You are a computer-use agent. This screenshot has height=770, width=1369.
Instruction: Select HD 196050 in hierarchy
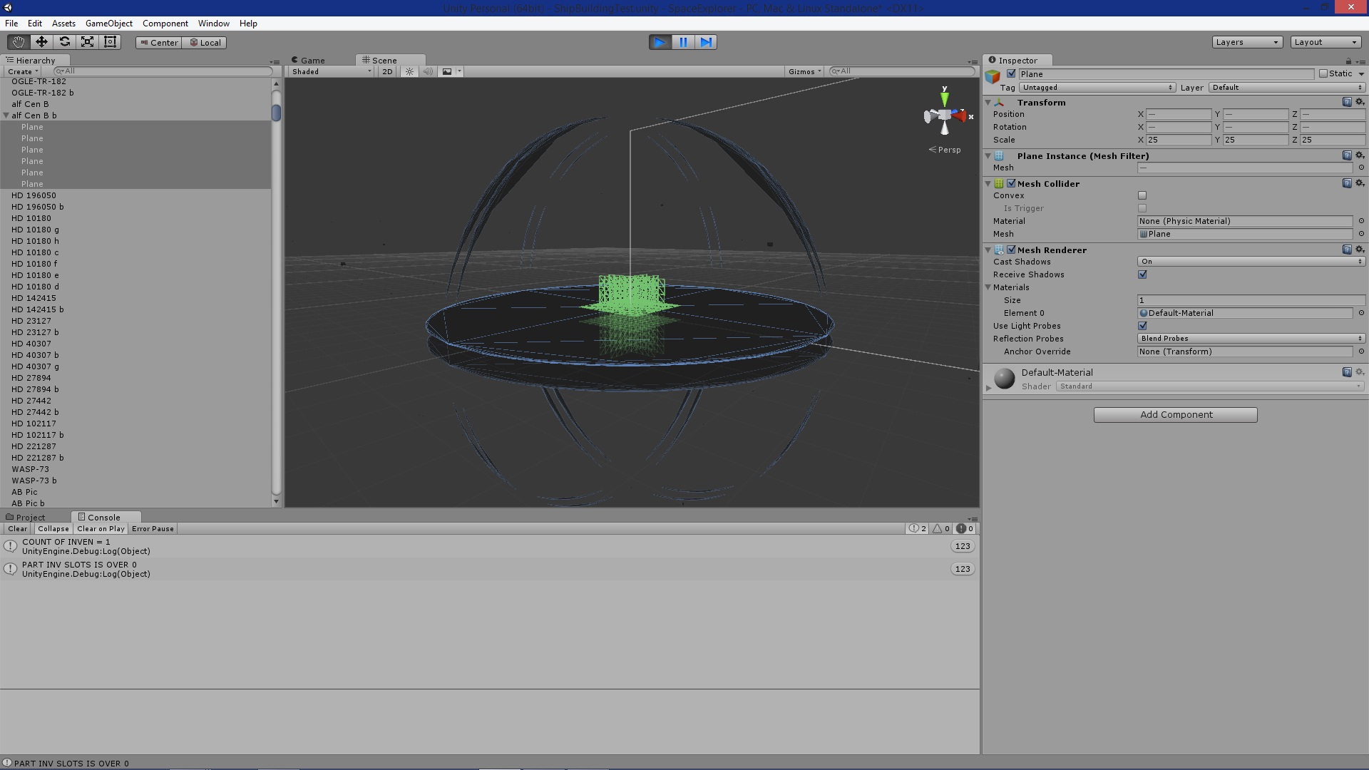pyautogui.click(x=135, y=195)
